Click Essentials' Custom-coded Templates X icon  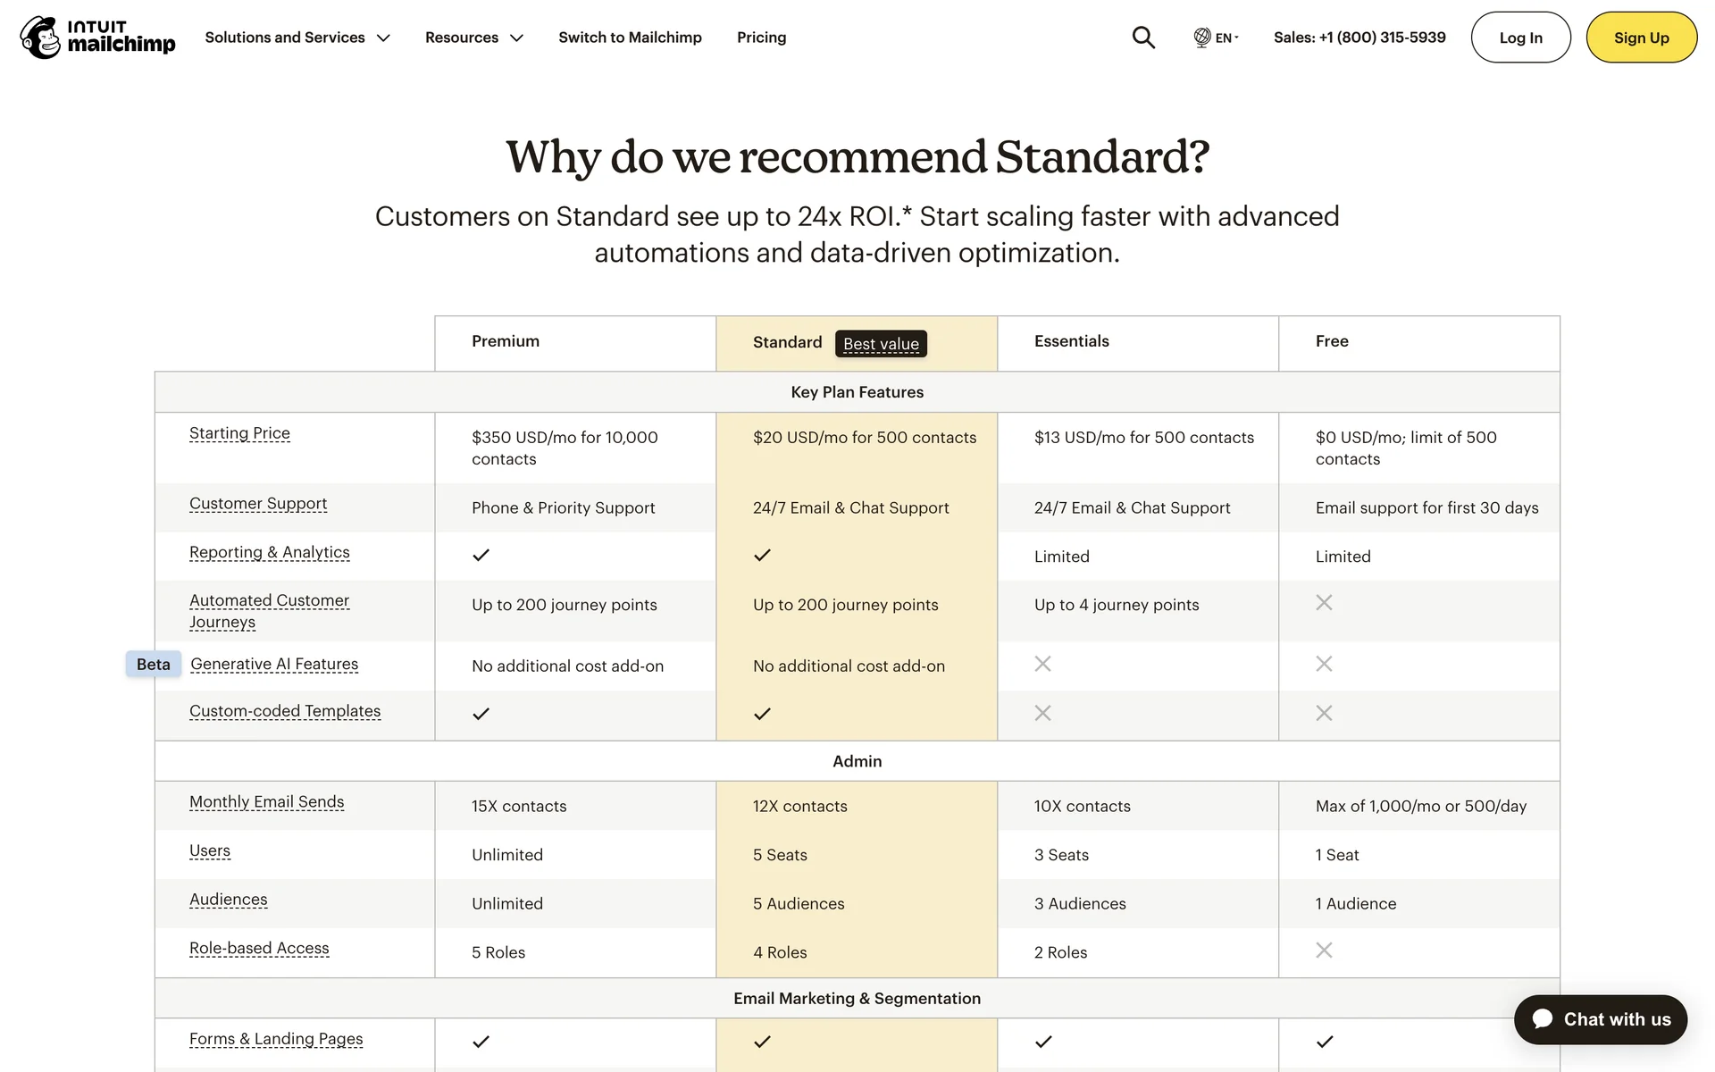click(x=1042, y=713)
